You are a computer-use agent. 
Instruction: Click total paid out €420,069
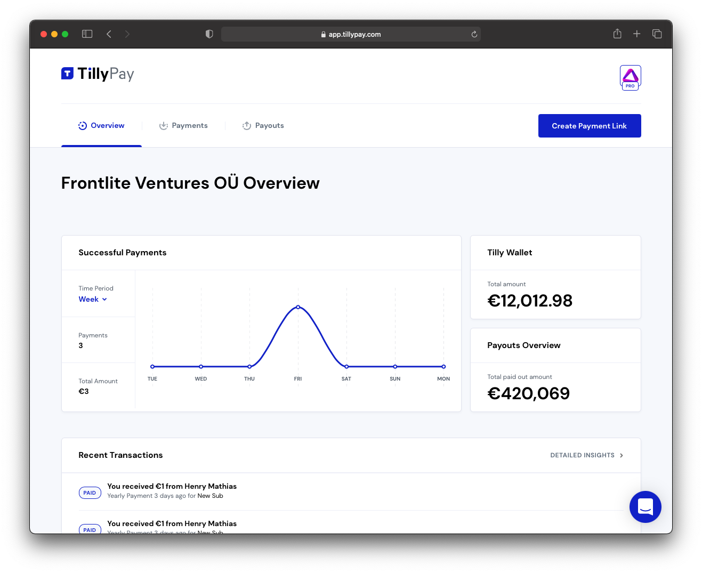point(528,393)
